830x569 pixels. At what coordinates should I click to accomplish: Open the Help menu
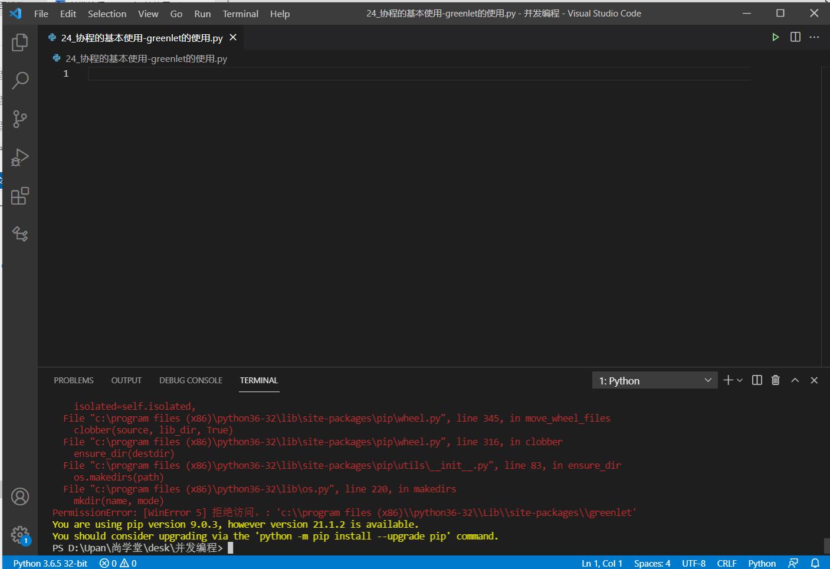click(280, 14)
